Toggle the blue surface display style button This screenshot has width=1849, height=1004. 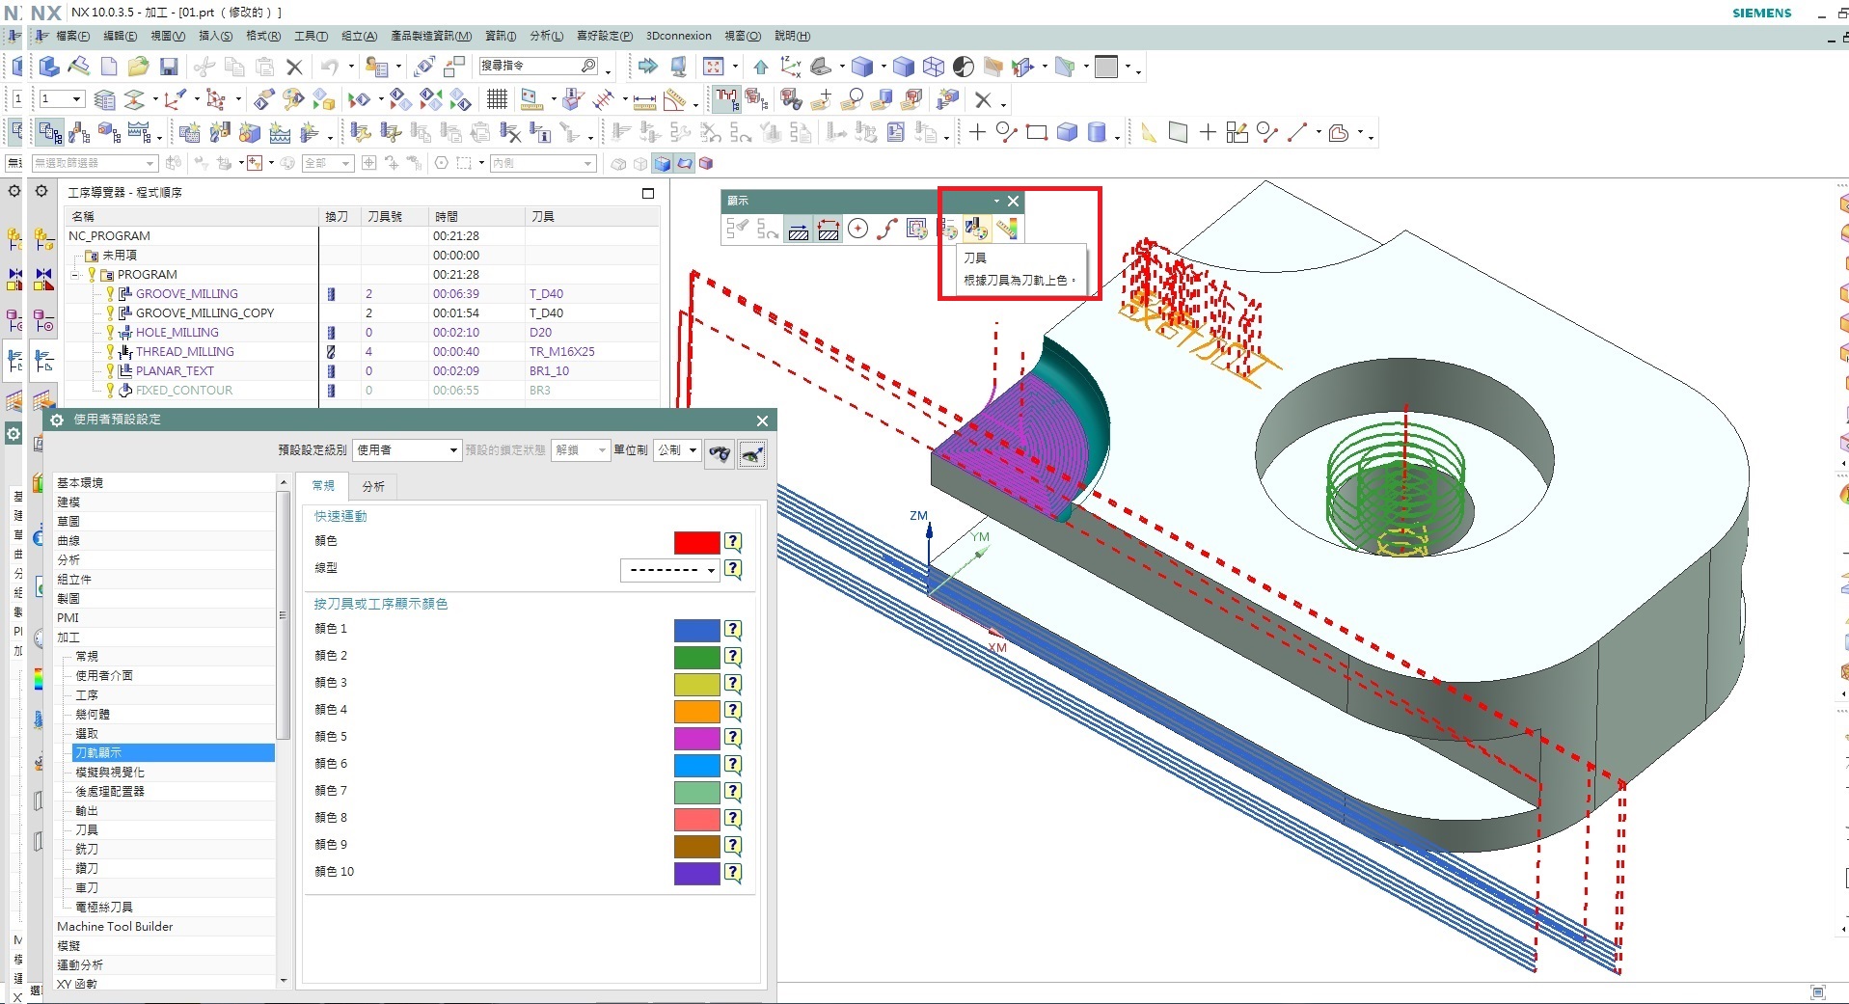(x=684, y=163)
